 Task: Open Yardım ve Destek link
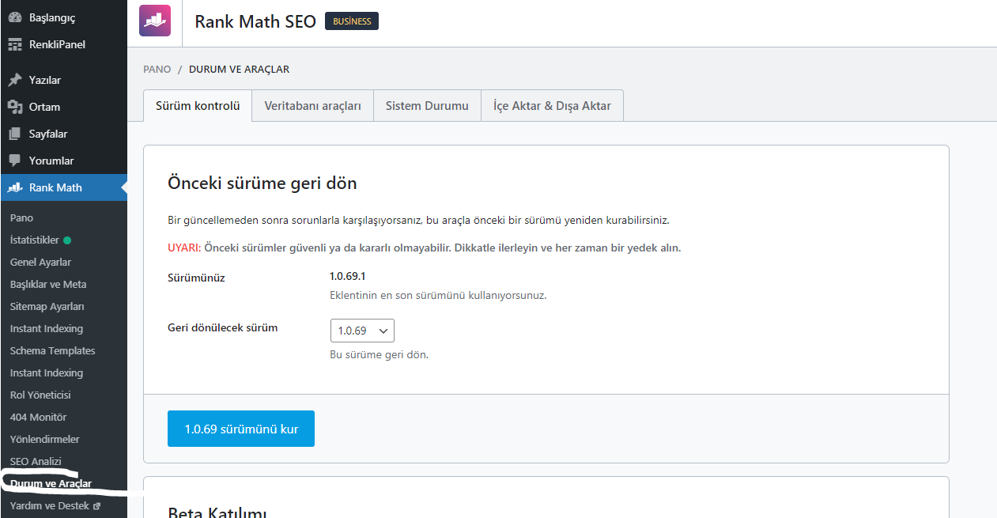coord(50,506)
